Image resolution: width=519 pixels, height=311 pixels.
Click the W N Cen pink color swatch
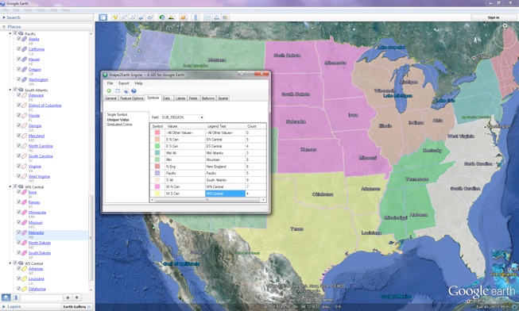click(x=157, y=186)
